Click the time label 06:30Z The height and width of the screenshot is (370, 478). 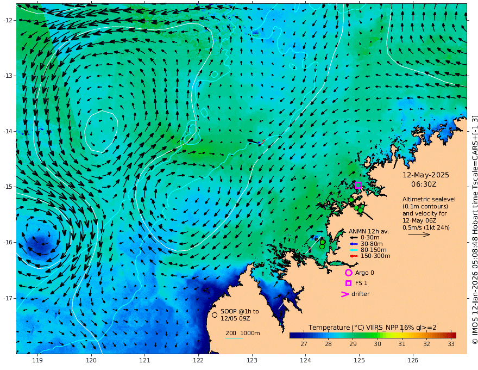pyautogui.click(x=424, y=184)
